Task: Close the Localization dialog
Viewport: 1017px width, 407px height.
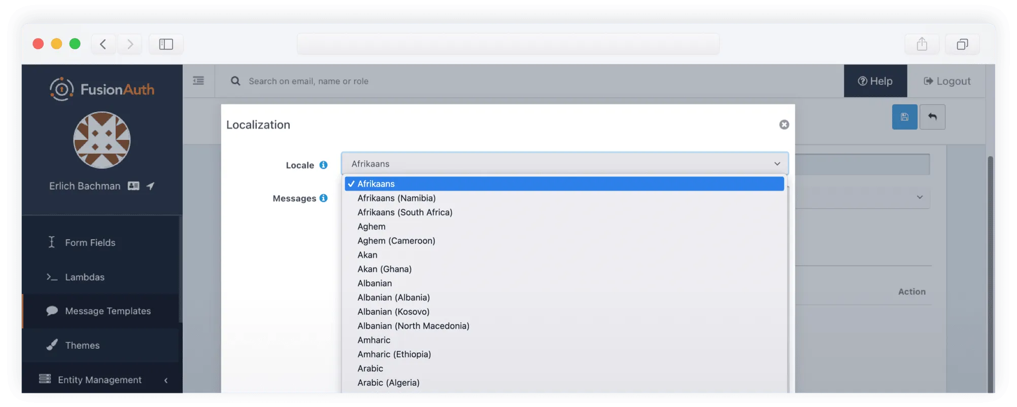Action: (x=784, y=125)
